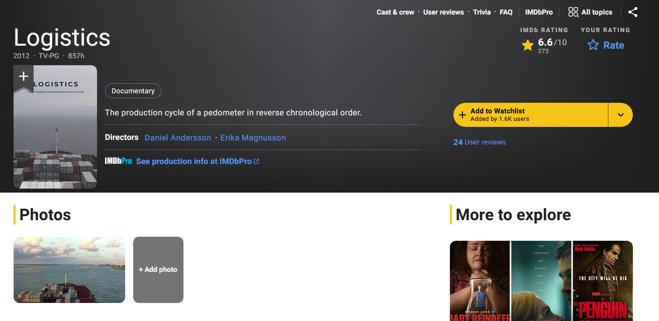Click the IMDbPro logo beside production info
This screenshot has height=321, width=659.
pos(118,161)
